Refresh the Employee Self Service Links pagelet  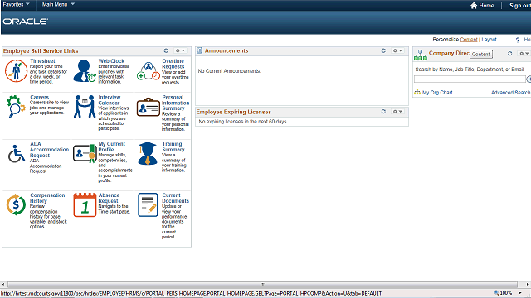[x=166, y=50]
